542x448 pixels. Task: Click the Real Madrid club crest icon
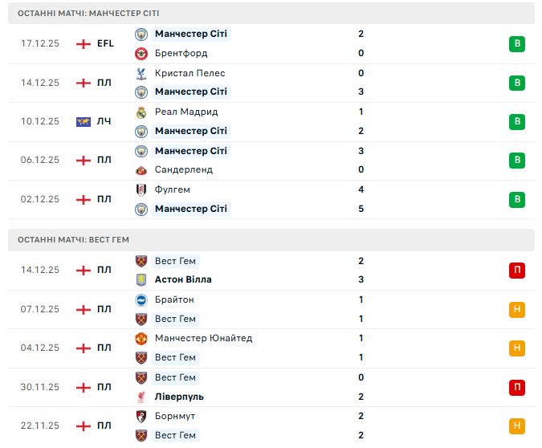pyautogui.click(x=141, y=112)
